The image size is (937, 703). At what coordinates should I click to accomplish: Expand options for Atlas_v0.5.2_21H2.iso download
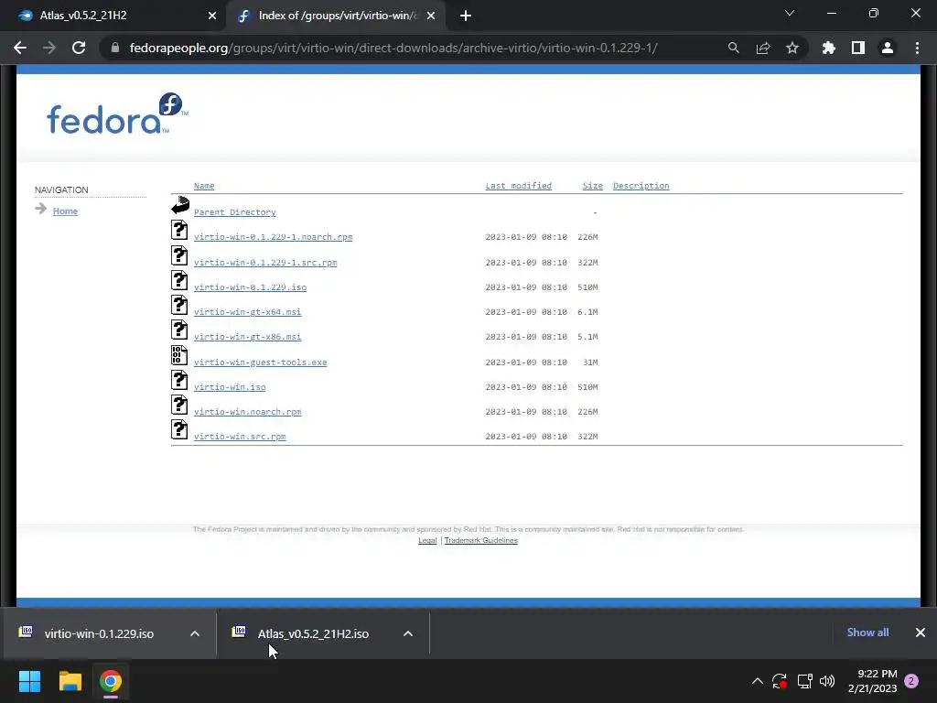point(408,633)
